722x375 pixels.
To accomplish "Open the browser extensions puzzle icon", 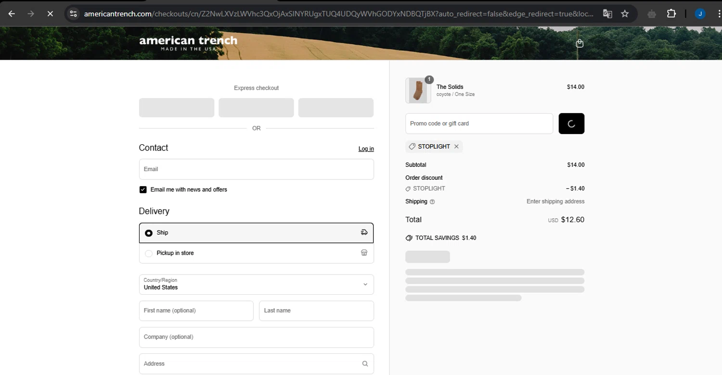I will (x=671, y=13).
